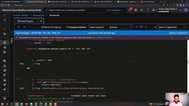
Task: Click the back arrow in sidebar
Action: pyautogui.click(x=5, y=20)
